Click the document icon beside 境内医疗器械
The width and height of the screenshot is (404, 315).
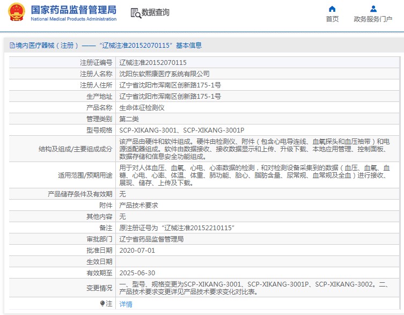12,46
